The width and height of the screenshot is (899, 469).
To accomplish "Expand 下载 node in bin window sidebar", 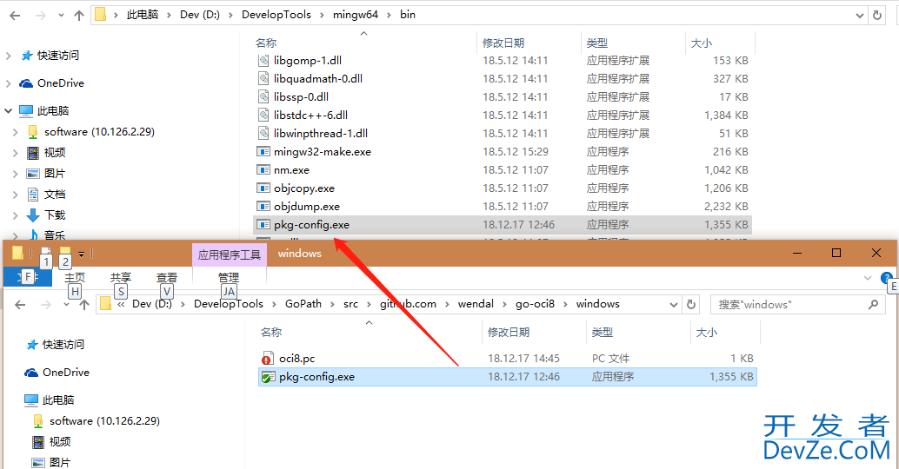I will pyautogui.click(x=16, y=215).
